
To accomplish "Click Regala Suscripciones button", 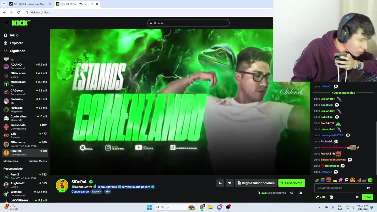I will (x=256, y=183).
